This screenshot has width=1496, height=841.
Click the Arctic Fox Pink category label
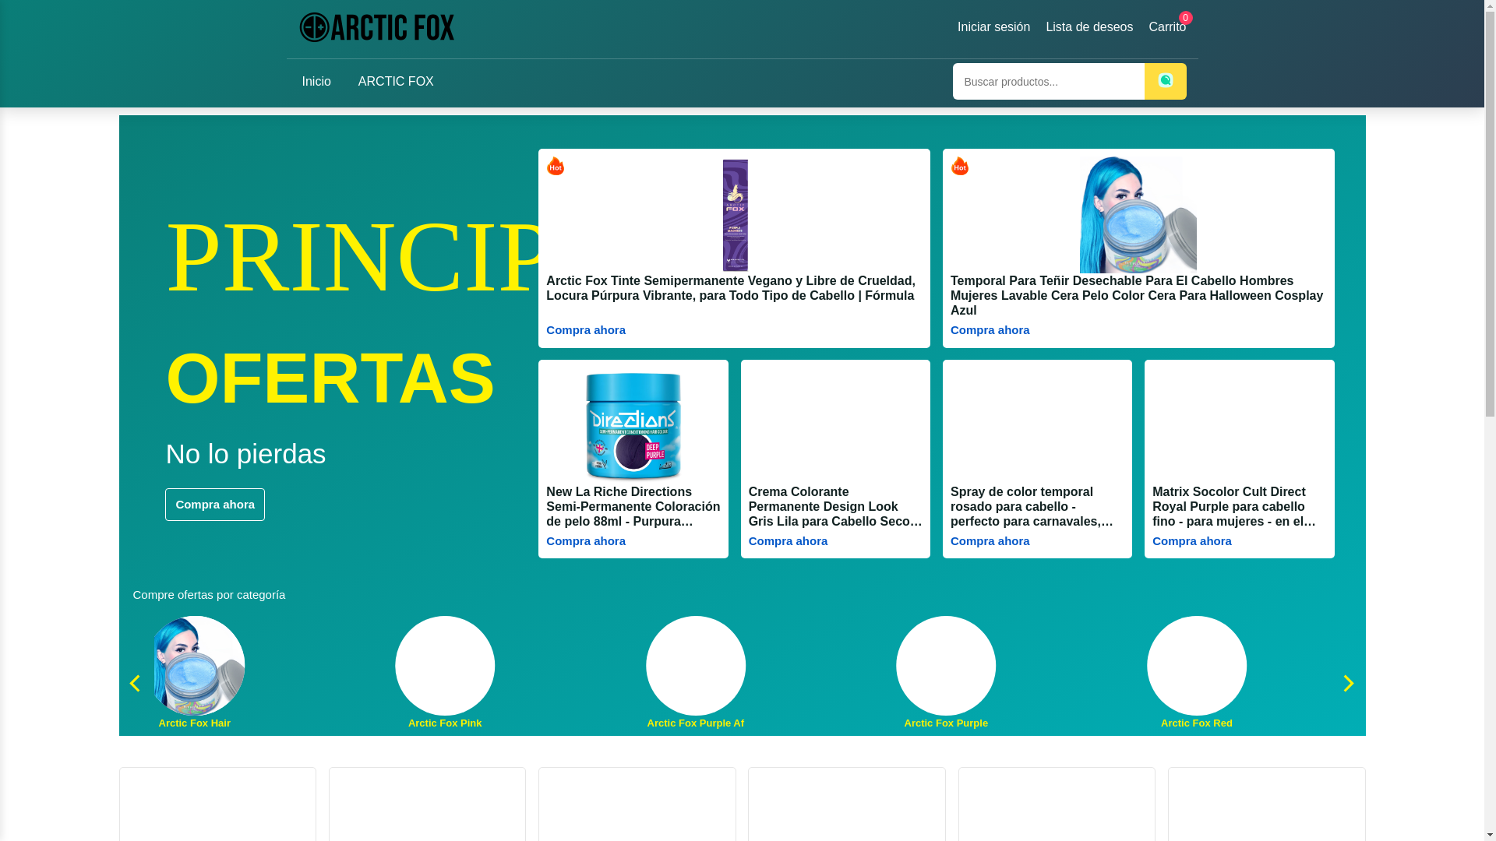pyautogui.click(x=445, y=723)
